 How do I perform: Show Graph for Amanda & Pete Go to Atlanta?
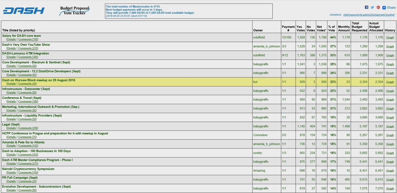[x=390, y=144]
